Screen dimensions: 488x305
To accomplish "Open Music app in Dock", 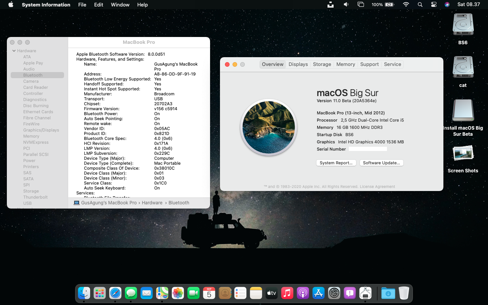I will click(287, 293).
